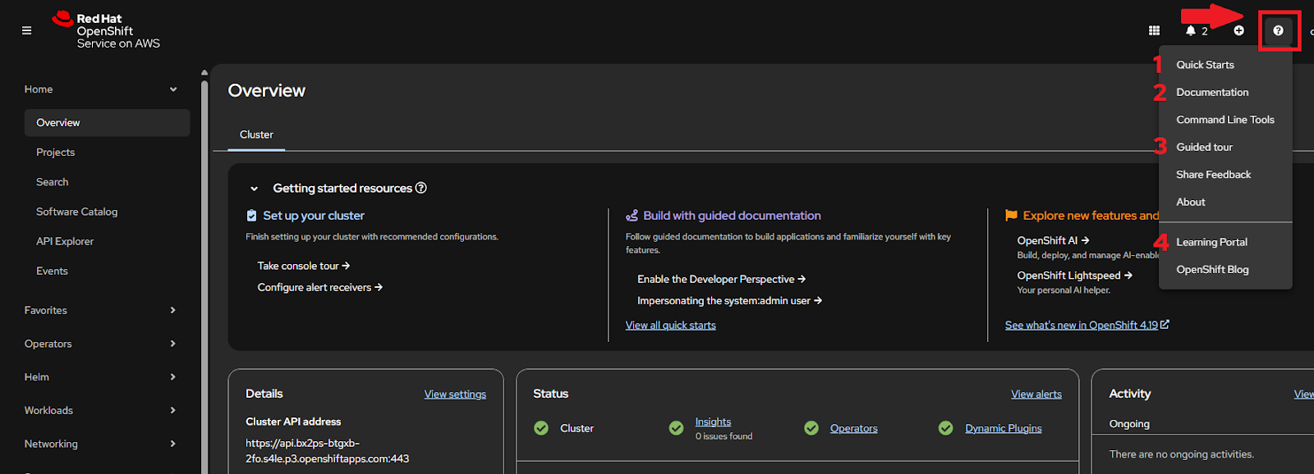Collapse the Getting started resources section
Viewport: 1314px width, 474px height.
click(x=254, y=189)
